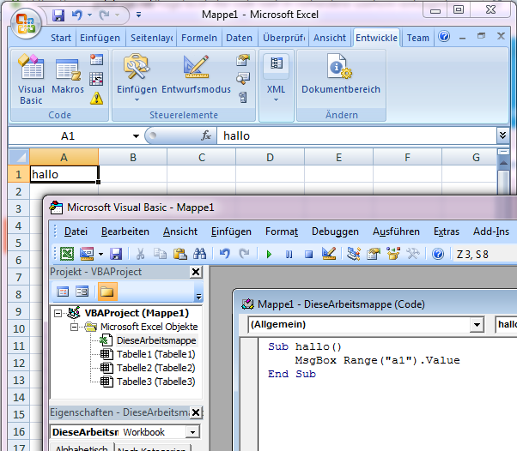Open Find with binoculars icon
The width and height of the screenshot is (517, 451).
[200, 254]
